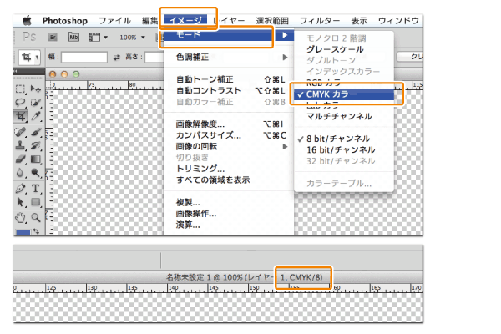Select the Clone Stamp tool
Viewport: 501px width, 334px height.
click(x=20, y=146)
